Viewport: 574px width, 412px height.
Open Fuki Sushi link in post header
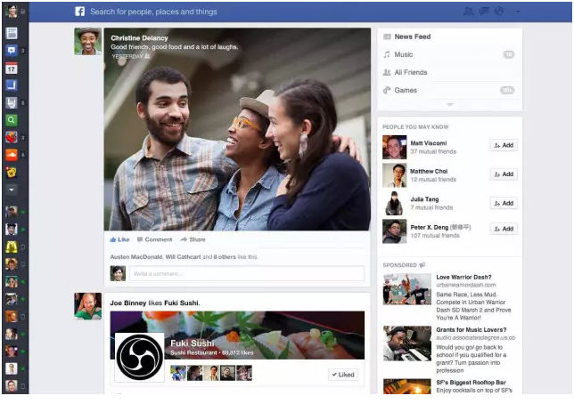coord(182,303)
